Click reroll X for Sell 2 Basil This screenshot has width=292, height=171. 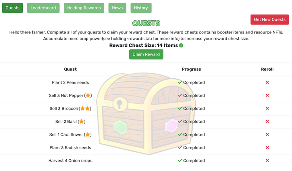(x=267, y=121)
